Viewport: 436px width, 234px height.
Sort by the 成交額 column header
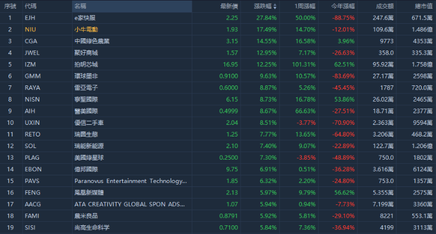click(x=385, y=6)
